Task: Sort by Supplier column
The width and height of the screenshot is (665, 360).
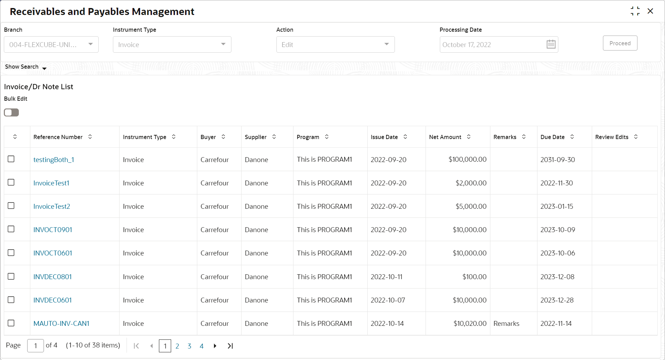Action: click(274, 137)
